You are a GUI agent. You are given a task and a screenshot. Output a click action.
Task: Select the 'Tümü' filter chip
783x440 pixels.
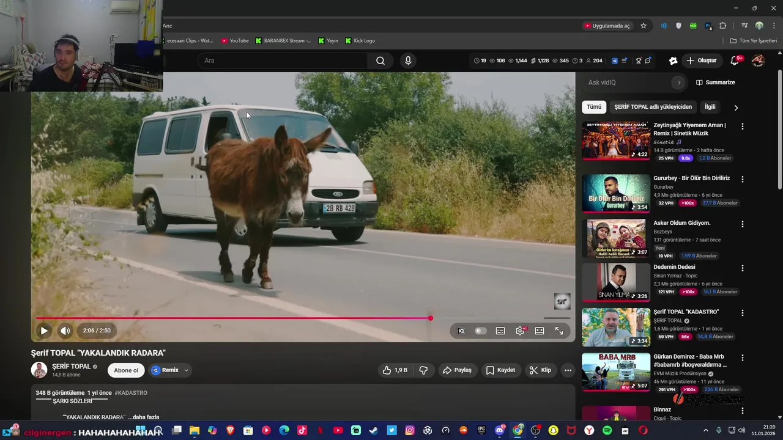coord(594,107)
